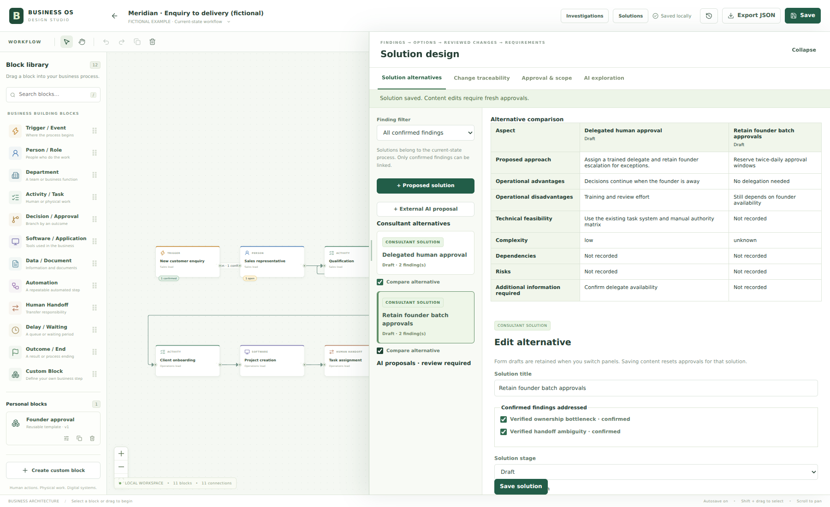Select the Decision / Approval block icon
830x507 pixels.
click(15, 219)
